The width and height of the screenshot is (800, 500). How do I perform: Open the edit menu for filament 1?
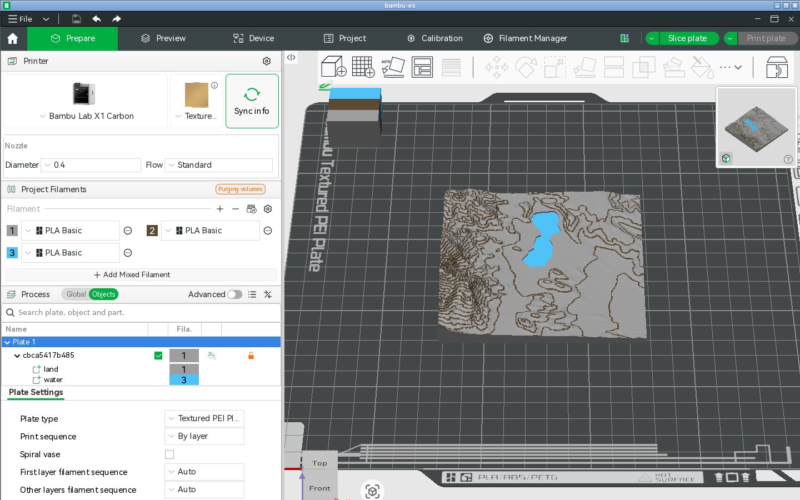click(128, 231)
